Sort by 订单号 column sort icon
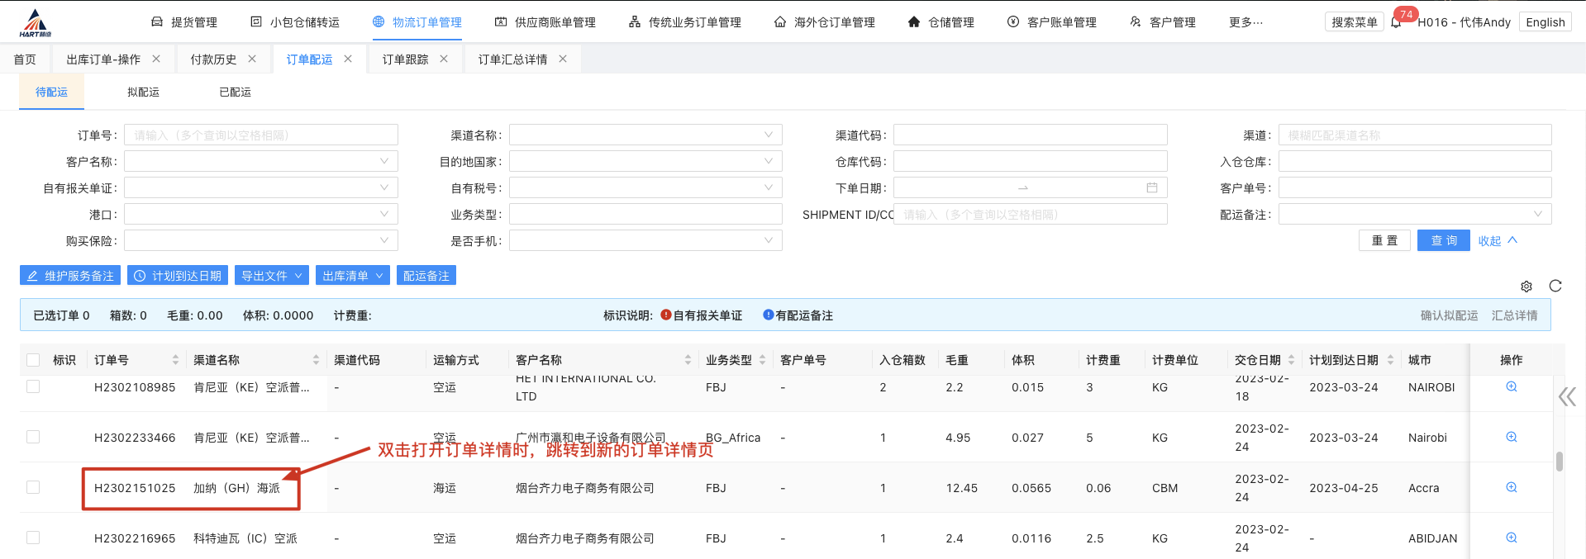 tap(175, 360)
